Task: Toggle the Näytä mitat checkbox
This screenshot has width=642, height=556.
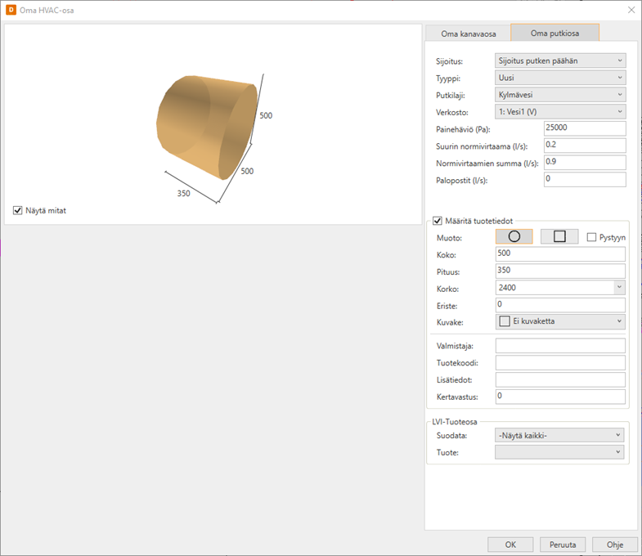Action: [x=18, y=210]
